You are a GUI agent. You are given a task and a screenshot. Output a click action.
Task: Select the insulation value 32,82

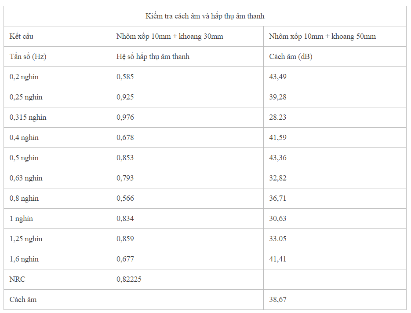(x=278, y=178)
